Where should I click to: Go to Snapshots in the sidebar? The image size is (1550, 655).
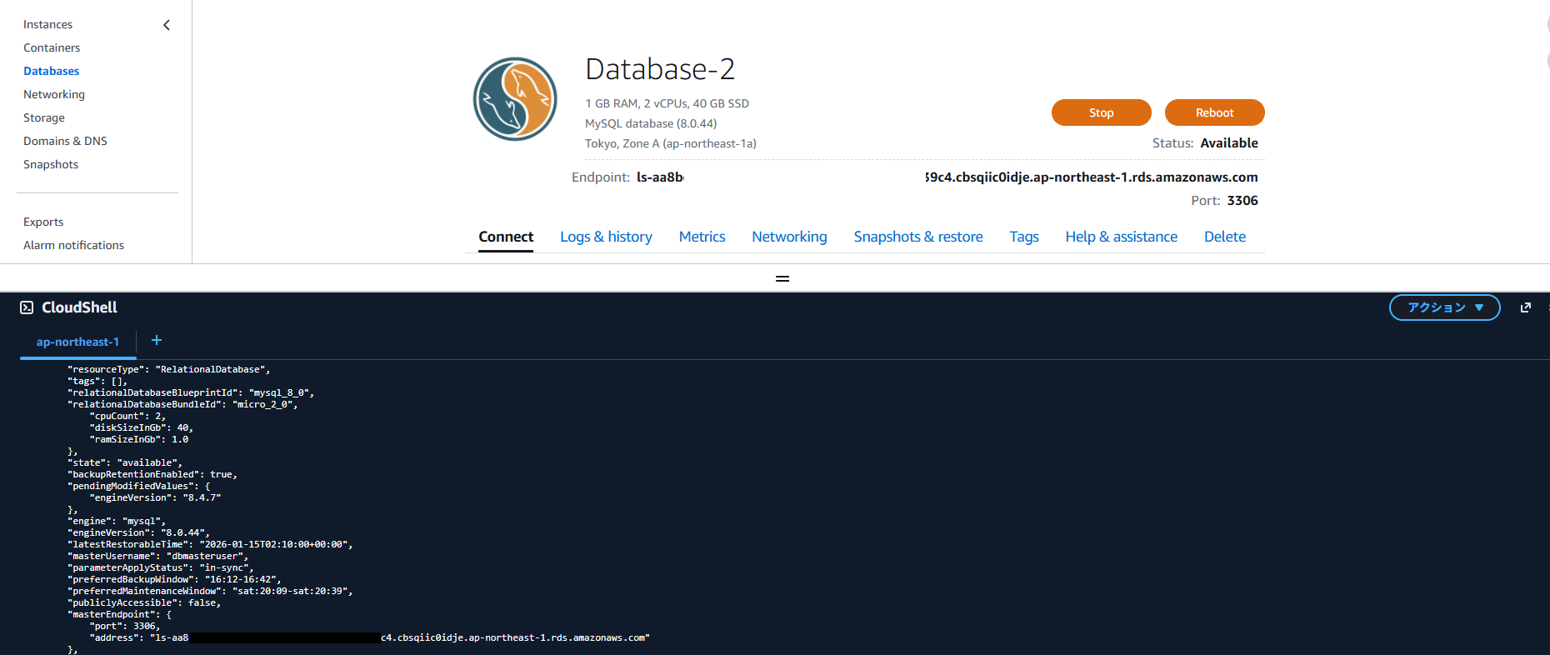51,164
